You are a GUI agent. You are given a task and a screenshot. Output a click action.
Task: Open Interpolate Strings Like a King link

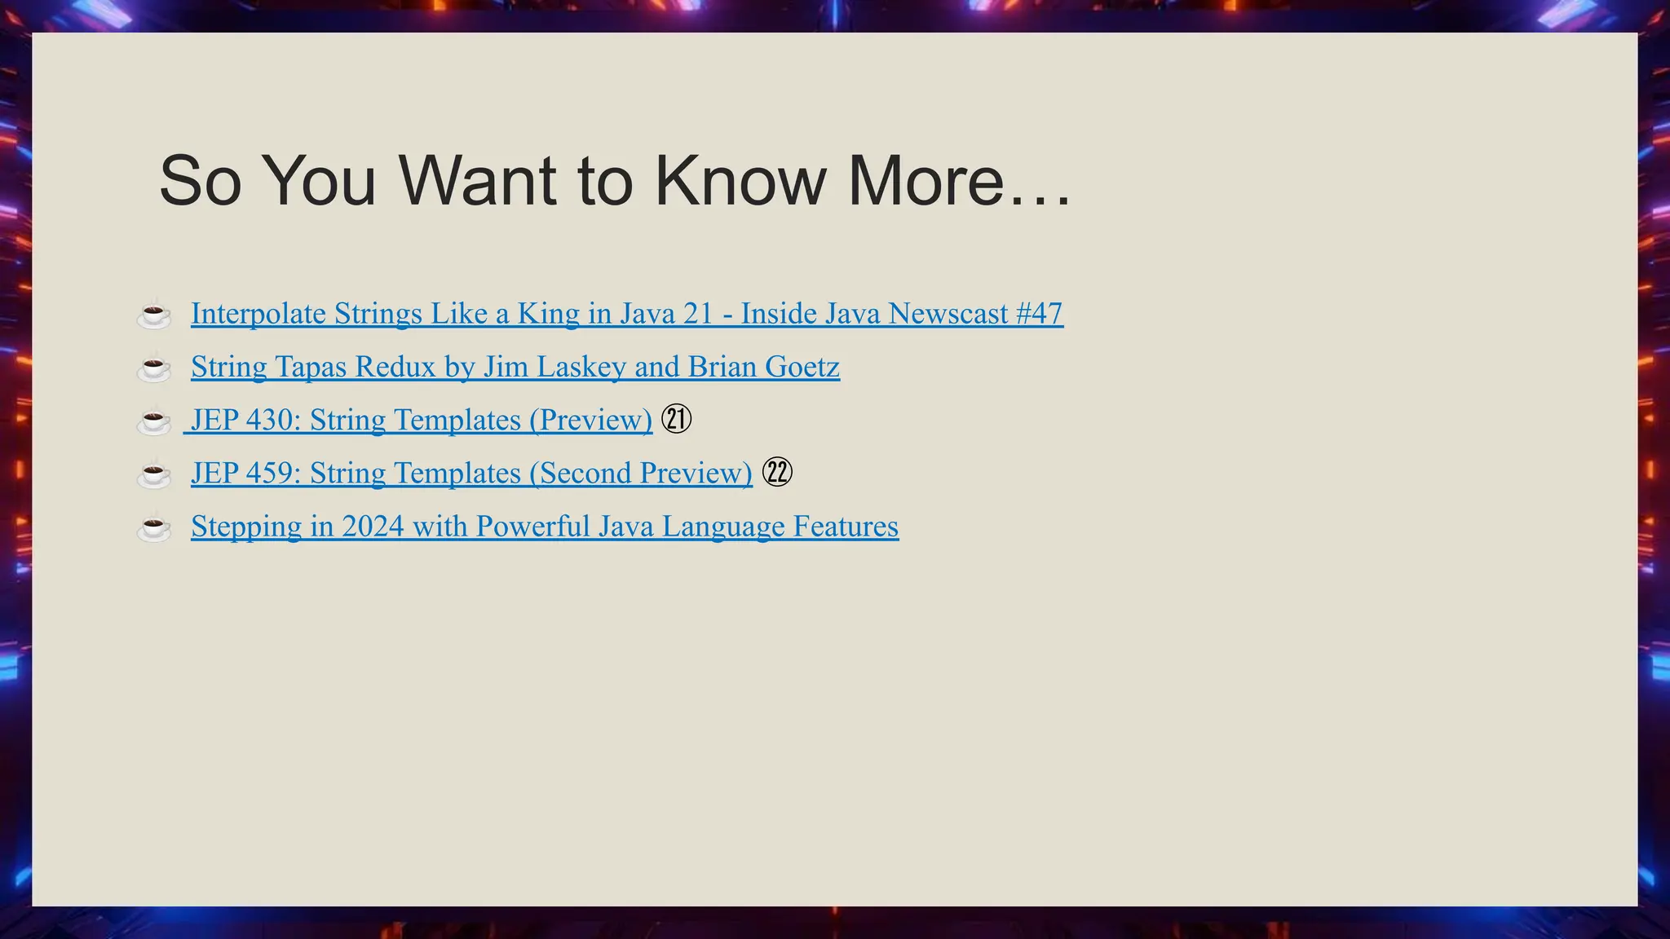point(626,314)
